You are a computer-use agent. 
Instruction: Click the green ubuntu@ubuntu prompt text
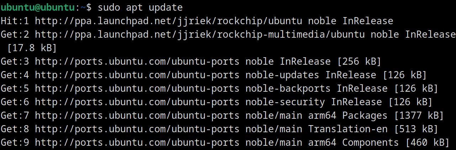pyautogui.click(x=38, y=7)
